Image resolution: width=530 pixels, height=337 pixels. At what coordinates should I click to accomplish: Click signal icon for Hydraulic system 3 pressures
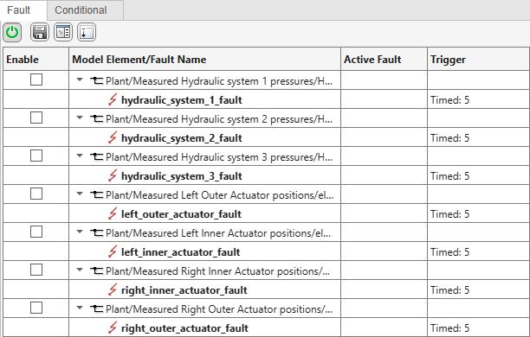tap(97, 157)
